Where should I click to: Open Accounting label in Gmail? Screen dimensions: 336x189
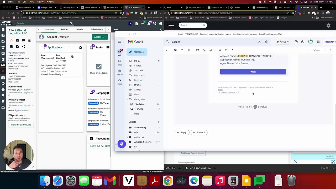click(140, 128)
